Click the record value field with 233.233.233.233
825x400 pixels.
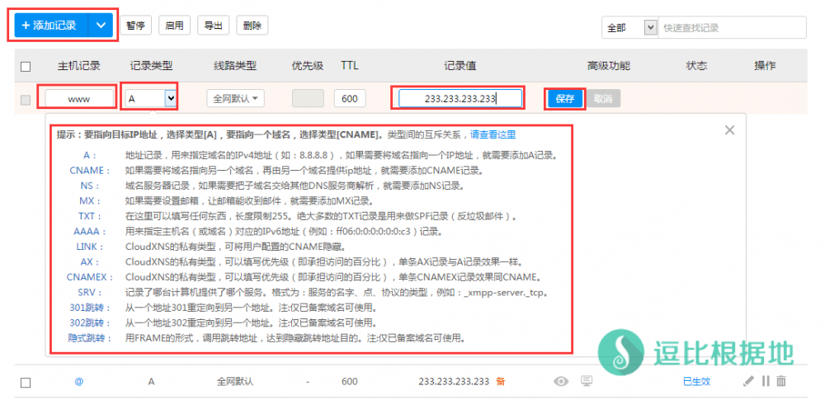pos(460,99)
